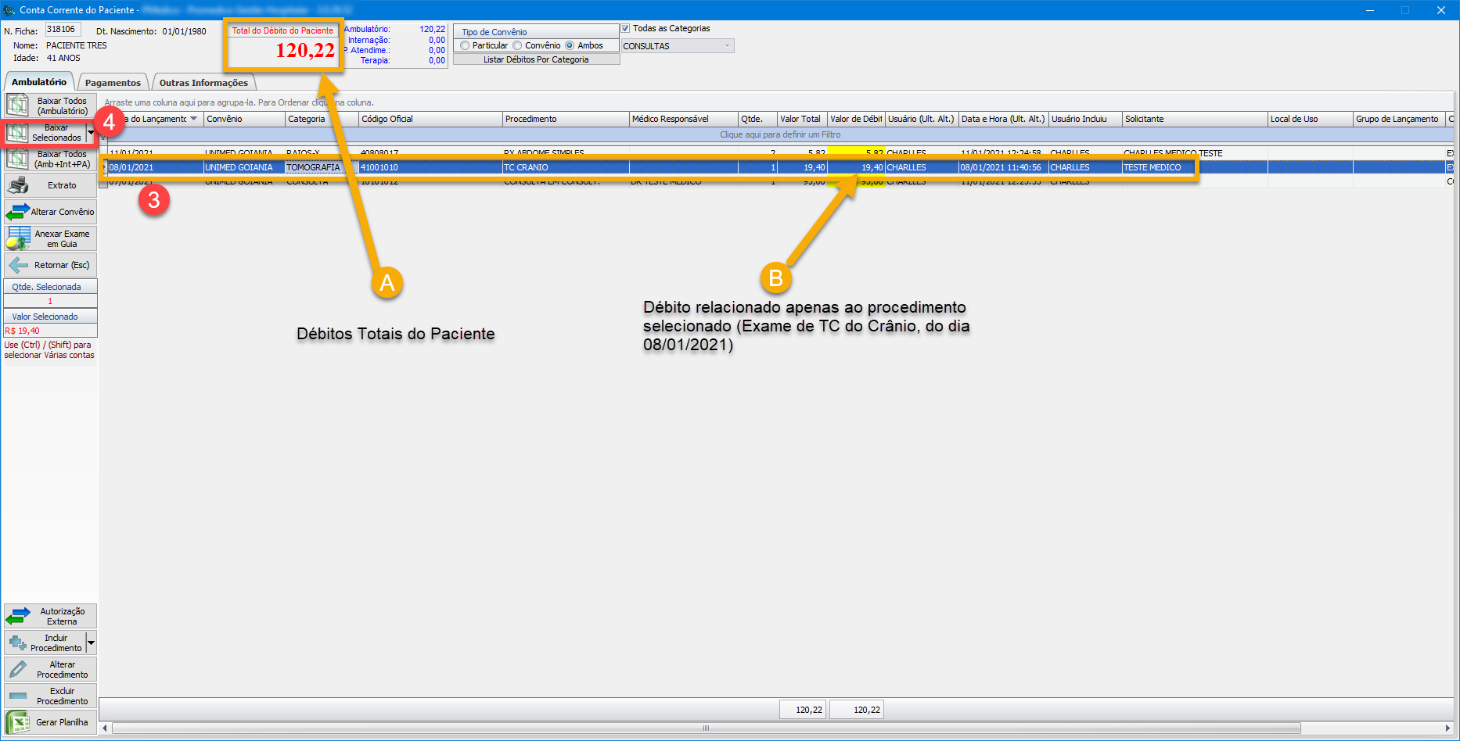Viewport: 1460px width, 741px height.
Task: Expand the Incluir Procedimento dropdown arrow
Action: click(x=92, y=643)
